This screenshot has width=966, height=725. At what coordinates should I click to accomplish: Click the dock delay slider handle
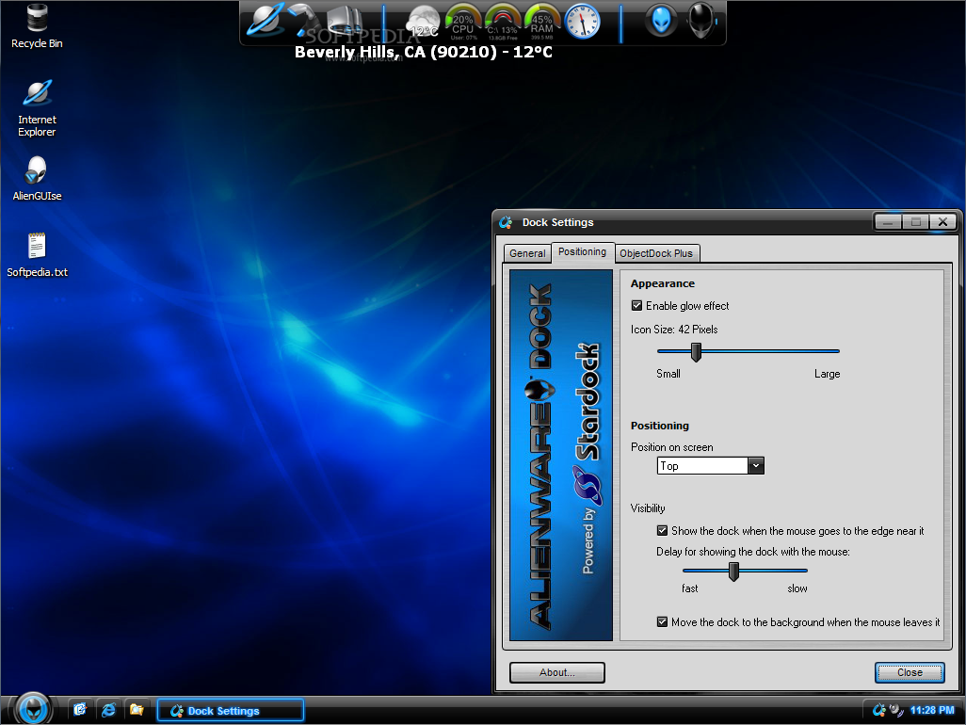pos(733,571)
